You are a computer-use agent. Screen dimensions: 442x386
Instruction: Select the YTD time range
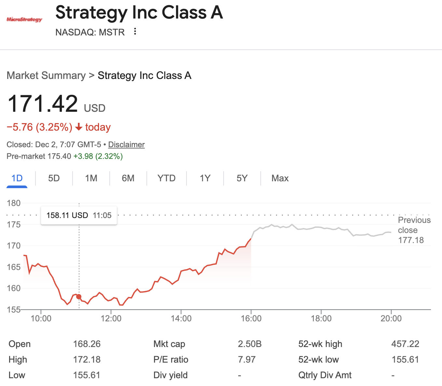(166, 178)
